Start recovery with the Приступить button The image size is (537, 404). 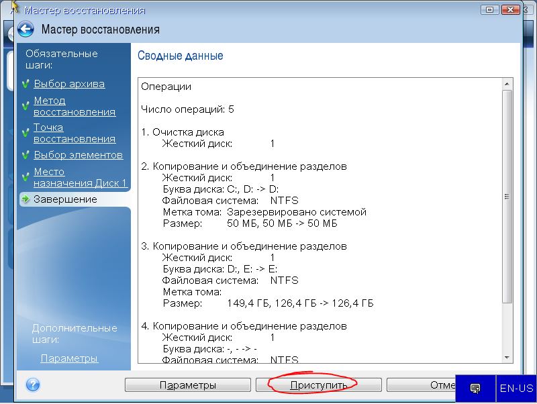coord(318,385)
